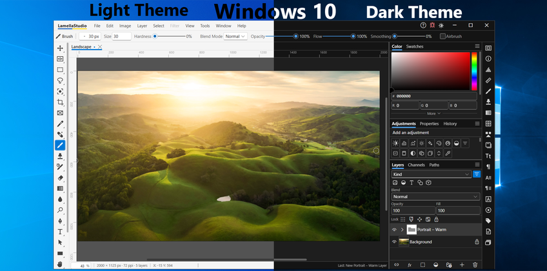The width and height of the screenshot is (547, 271).
Task: Select the Rectangular Marquee tool
Action: click(60, 70)
